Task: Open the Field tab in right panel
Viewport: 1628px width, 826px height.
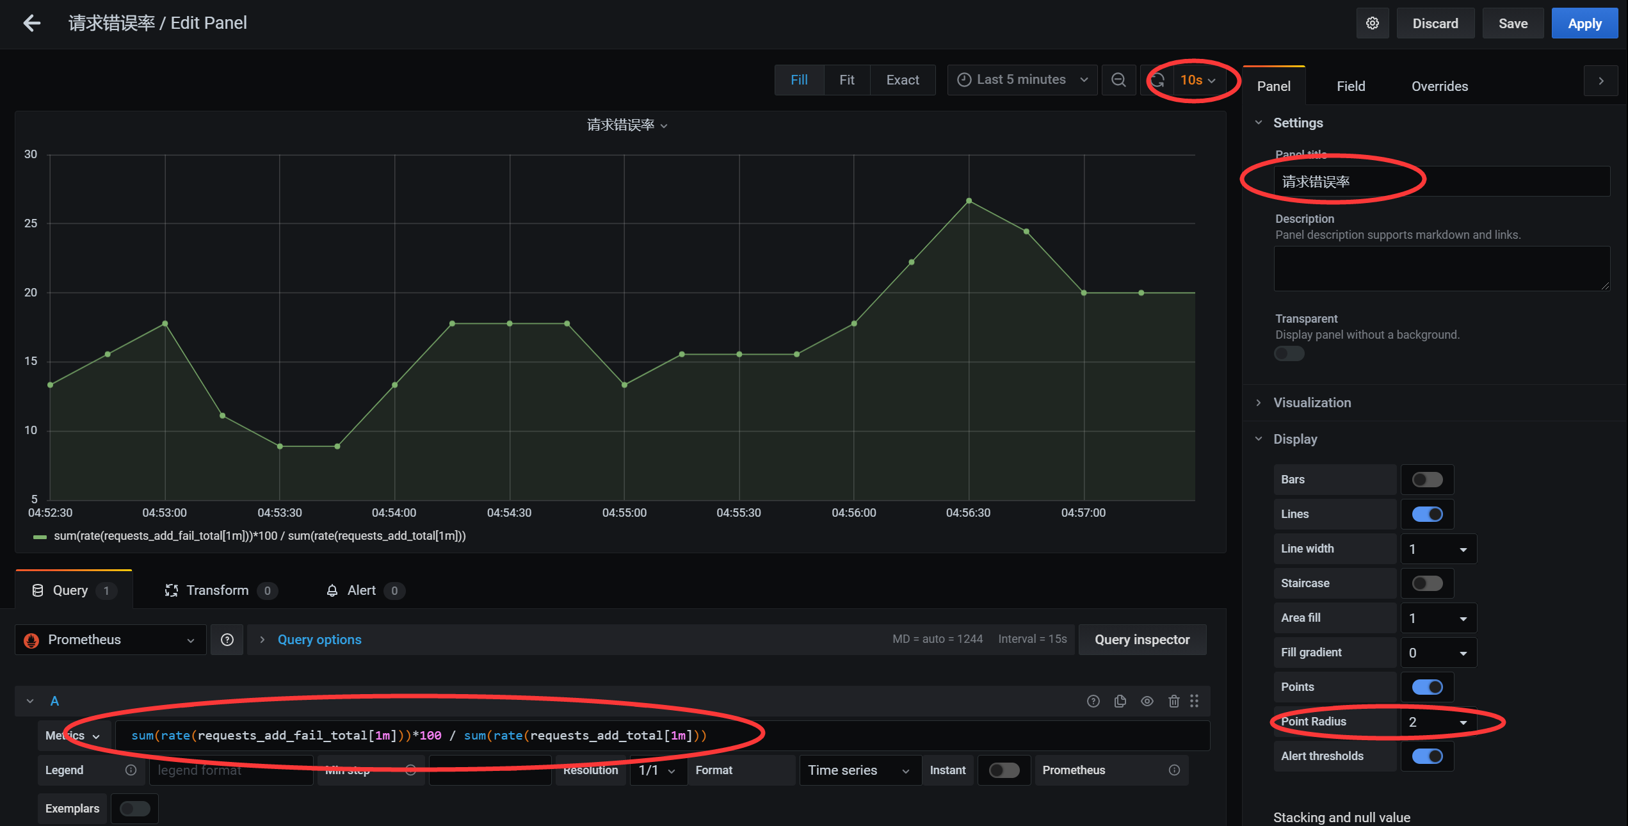Action: tap(1351, 86)
